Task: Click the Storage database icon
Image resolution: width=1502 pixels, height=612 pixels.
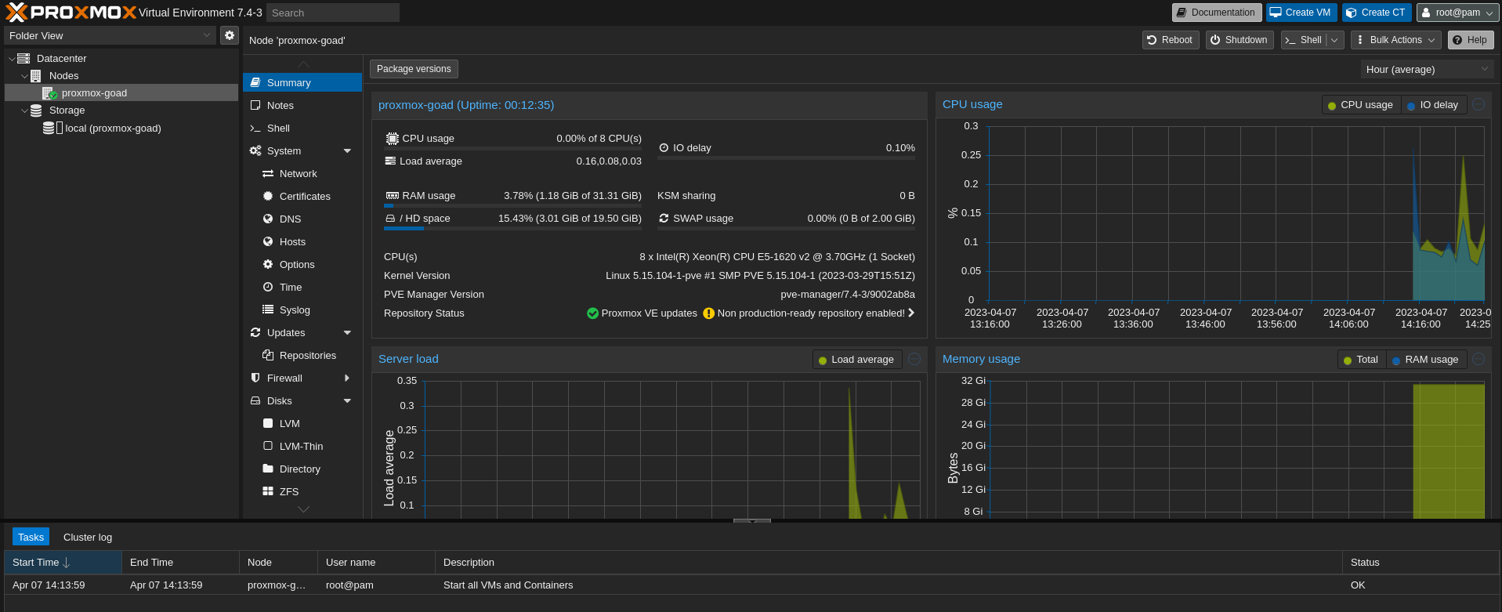Action: [36, 110]
